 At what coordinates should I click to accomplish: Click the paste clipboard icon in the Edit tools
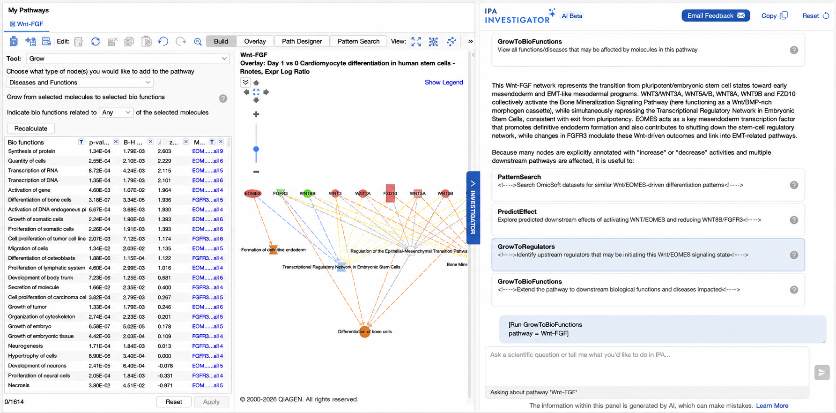147,41
